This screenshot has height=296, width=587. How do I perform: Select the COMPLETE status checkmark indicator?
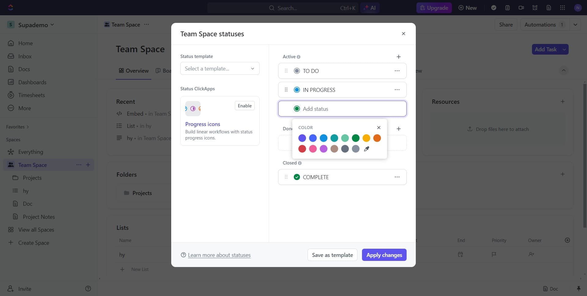297,177
